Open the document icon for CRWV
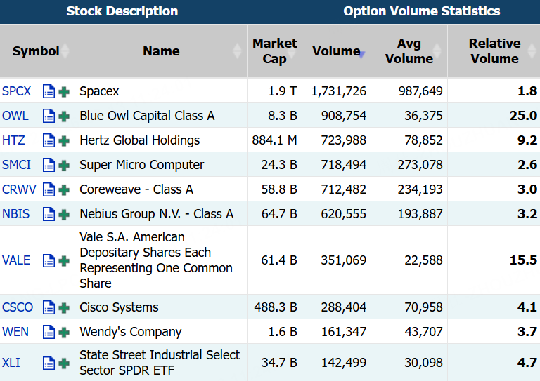This screenshot has height=381, width=540. coord(49,189)
